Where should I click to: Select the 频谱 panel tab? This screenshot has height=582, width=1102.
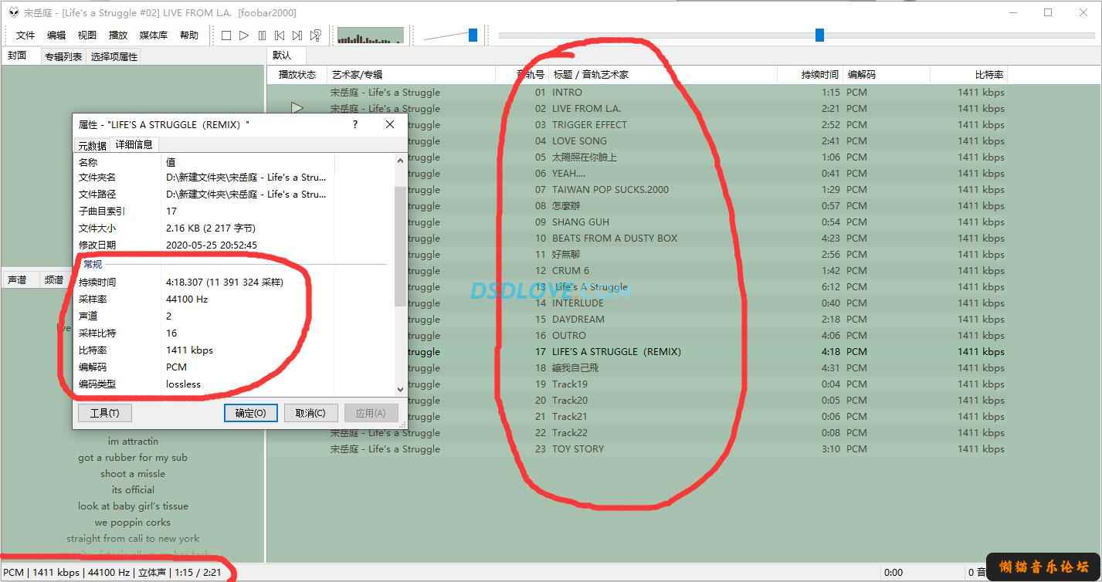pos(54,280)
